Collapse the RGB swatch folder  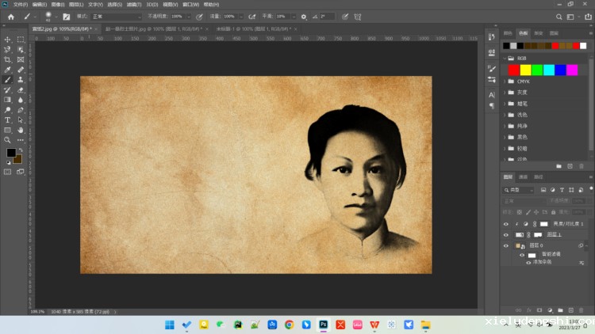(506, 58)
